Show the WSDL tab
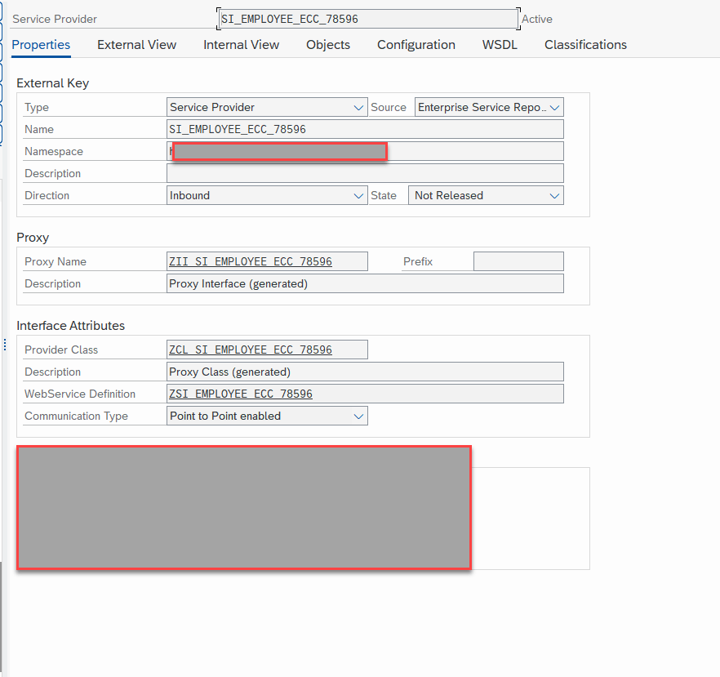Viewport: 720px width, 677px height. pyautogui.click(x=500, y=45)
